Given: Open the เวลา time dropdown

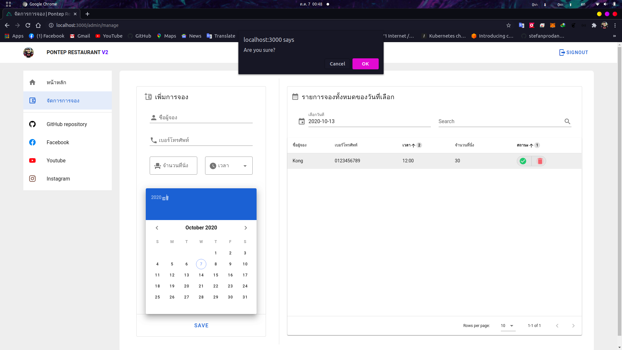Looking at the screenshot, I should (x=229, y=166).
